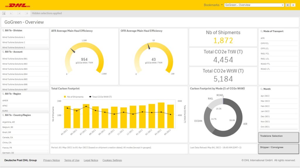Select account Wind Turbine Solutions 005

(x=25, y=79)
